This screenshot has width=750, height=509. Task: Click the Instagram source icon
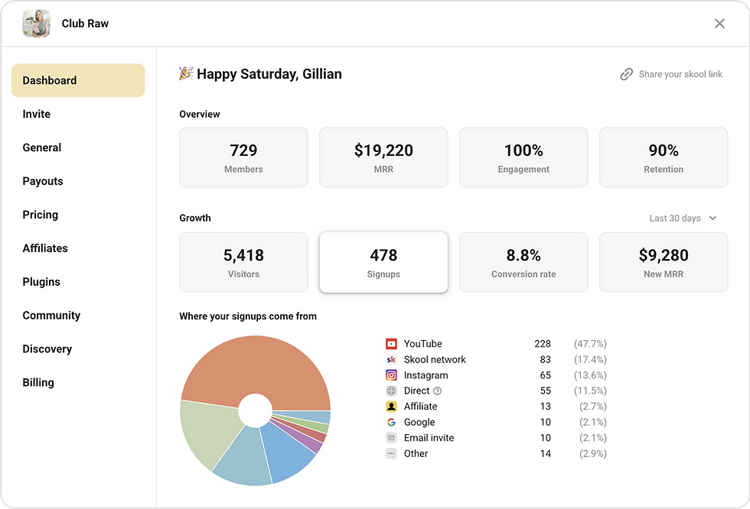coord(391,375)
